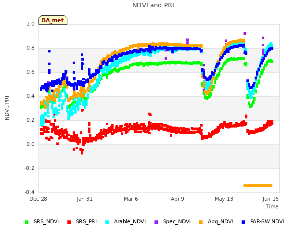Select the SRS_NDVI legend label
This screenshot has height=231, width=308.
pos(46,221)
